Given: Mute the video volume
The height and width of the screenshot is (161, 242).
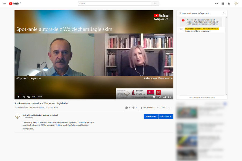Looking at the screenshot, I should point(29,97).
